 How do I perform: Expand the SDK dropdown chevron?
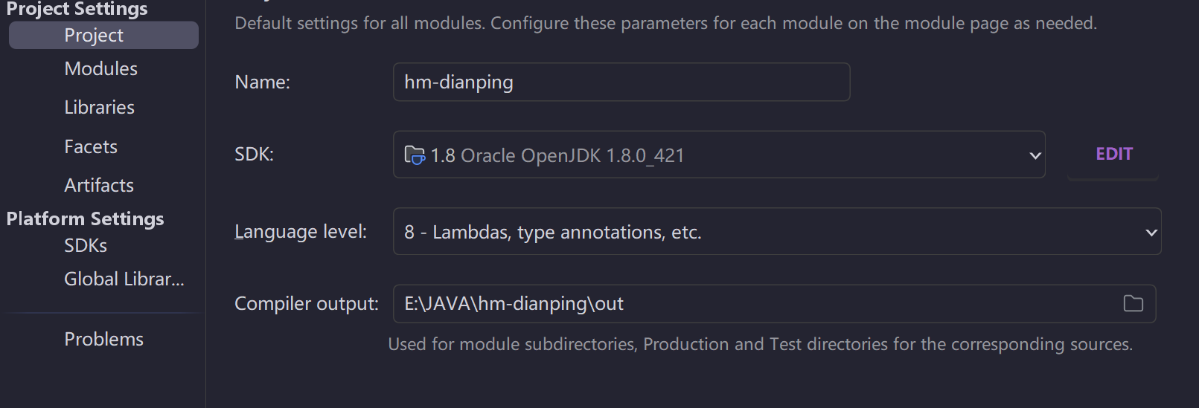pyautogui.click(x=1035, y=155)
